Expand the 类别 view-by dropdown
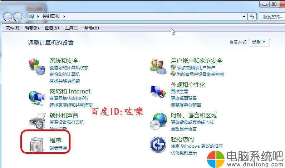 click(259, 42)
